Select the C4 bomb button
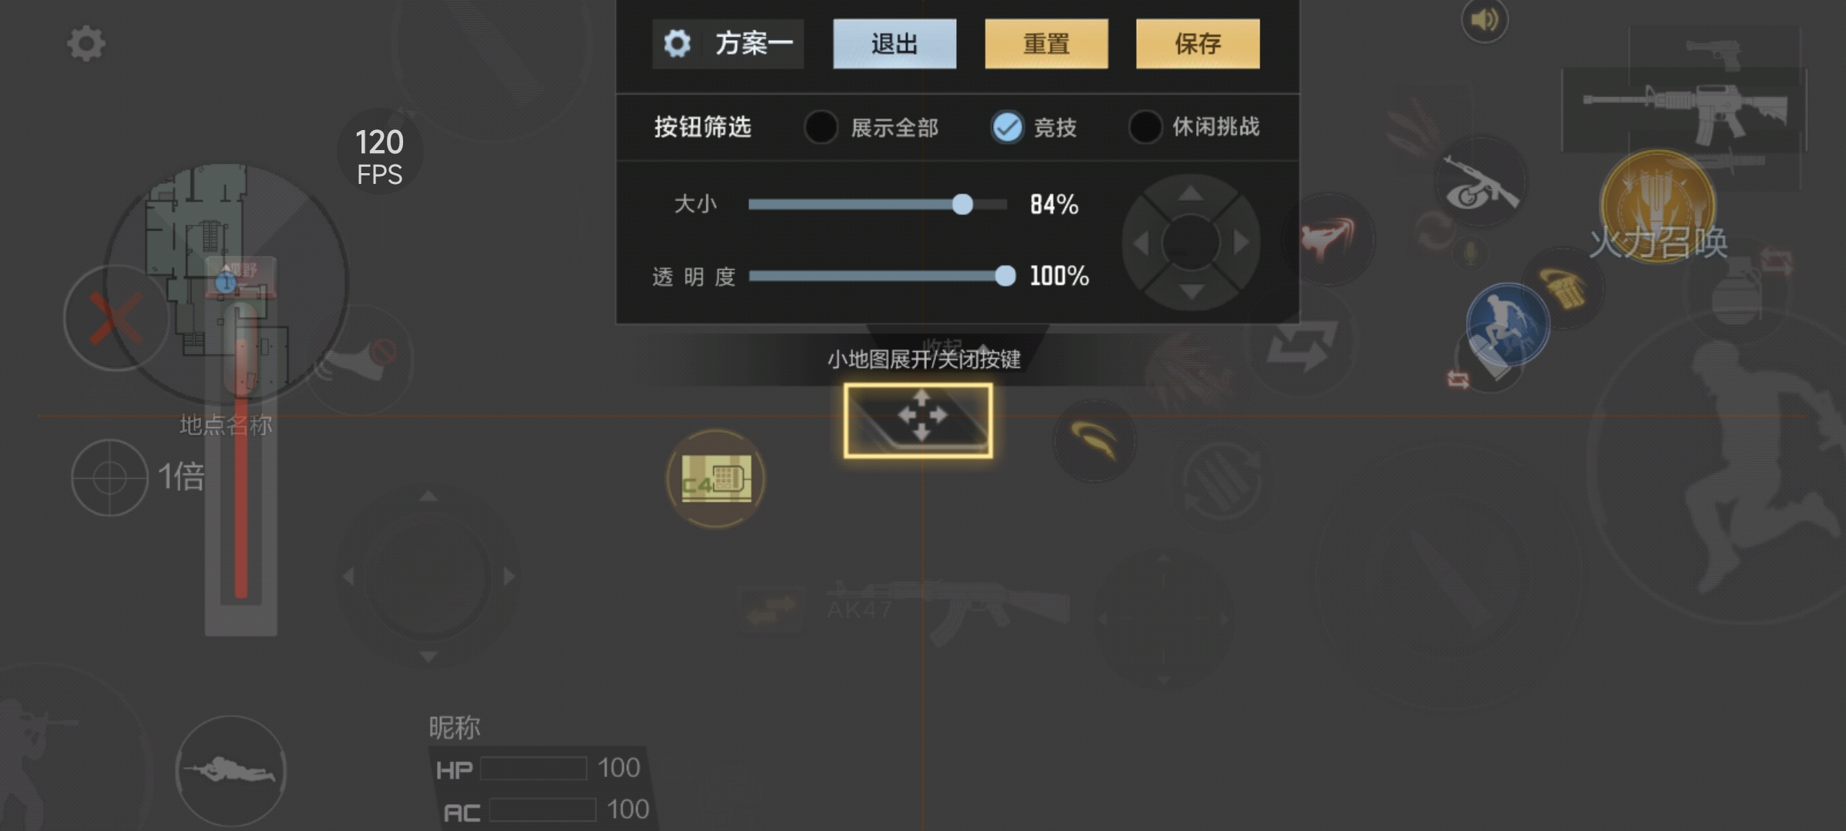This screenshot has width=1846, height=831. 715,479
